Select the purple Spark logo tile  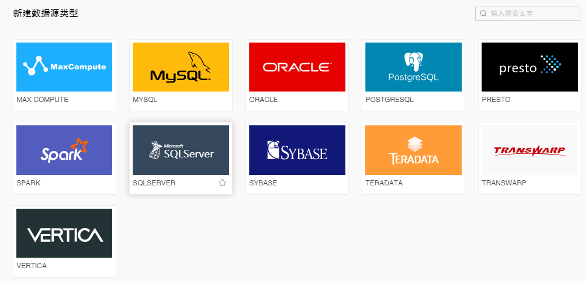(64, 150)
